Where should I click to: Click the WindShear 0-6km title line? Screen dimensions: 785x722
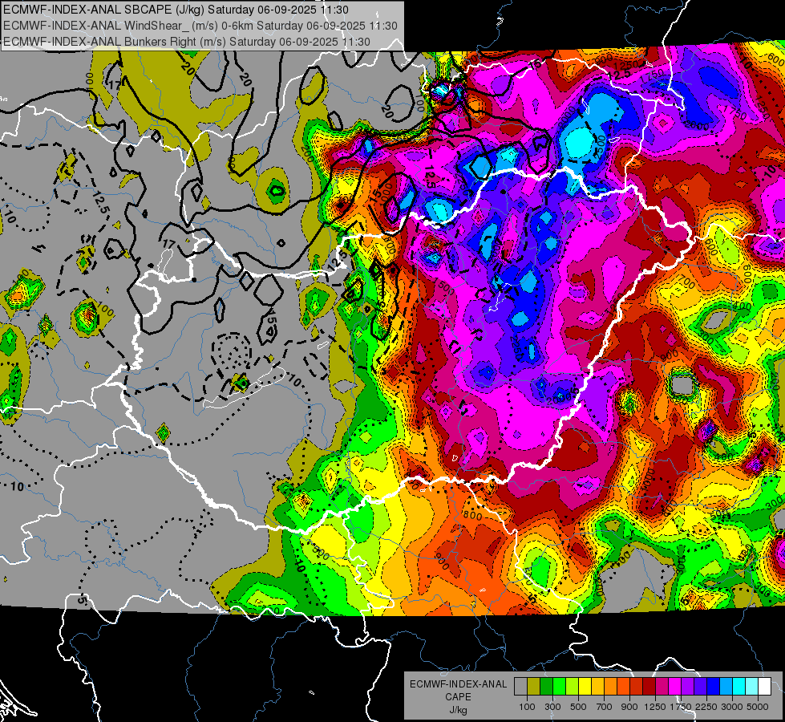(x=200, y=26)
